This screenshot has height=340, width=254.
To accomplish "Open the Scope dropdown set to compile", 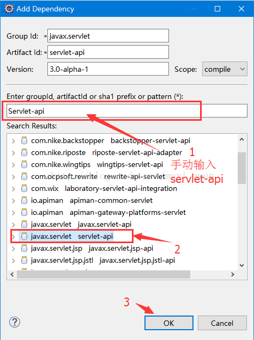I will coord(225,69).
